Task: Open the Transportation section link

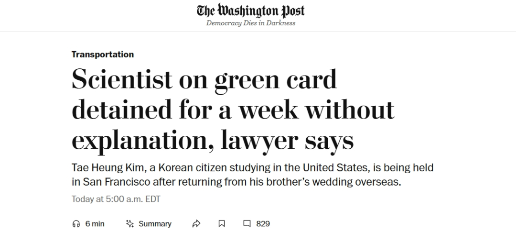Action: point(103,55)
